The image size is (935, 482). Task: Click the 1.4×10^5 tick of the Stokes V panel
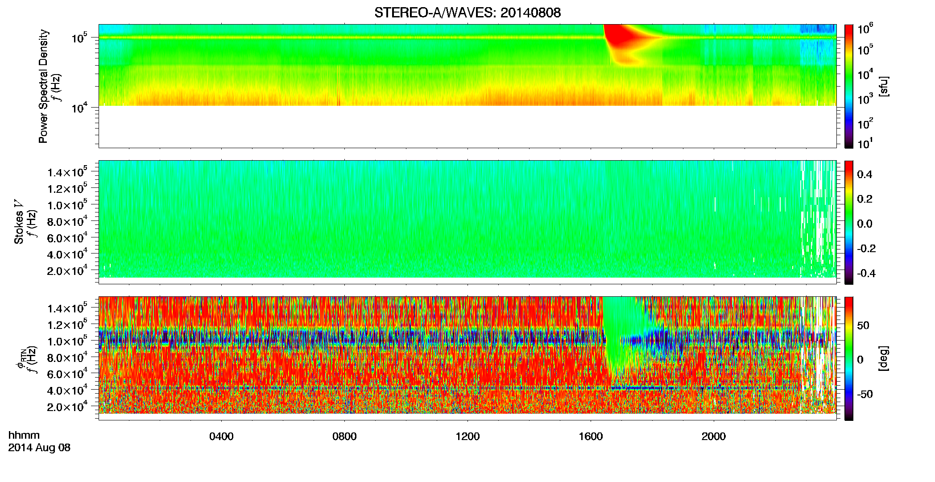click(68, 172)
